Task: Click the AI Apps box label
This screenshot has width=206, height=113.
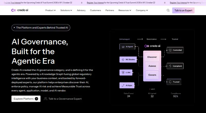Action: tap(129, 85)
